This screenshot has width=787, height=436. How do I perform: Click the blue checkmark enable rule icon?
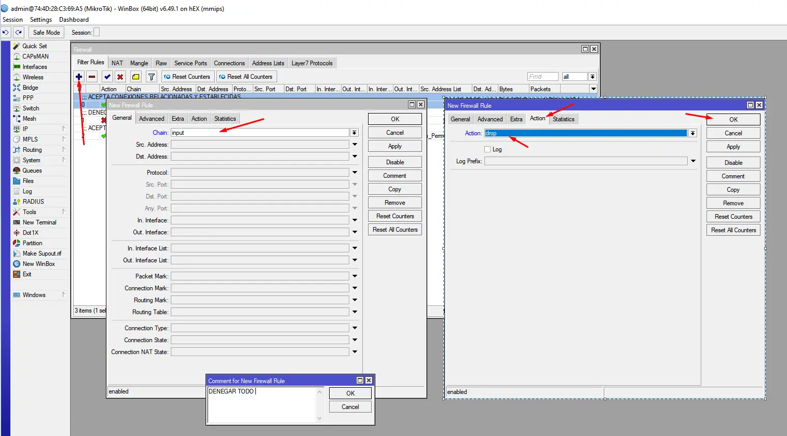[x=107, y=77]
